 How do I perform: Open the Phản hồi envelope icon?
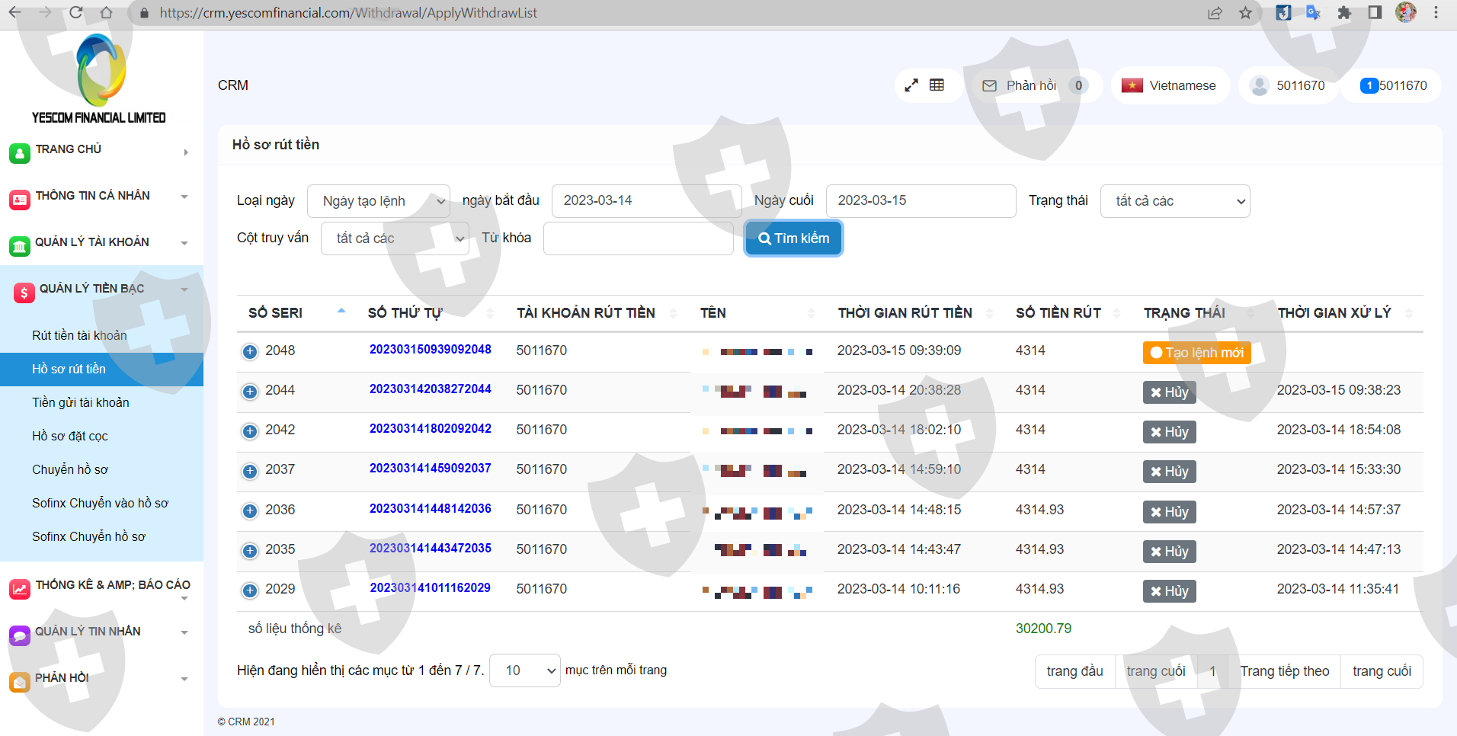click(989, 86)
